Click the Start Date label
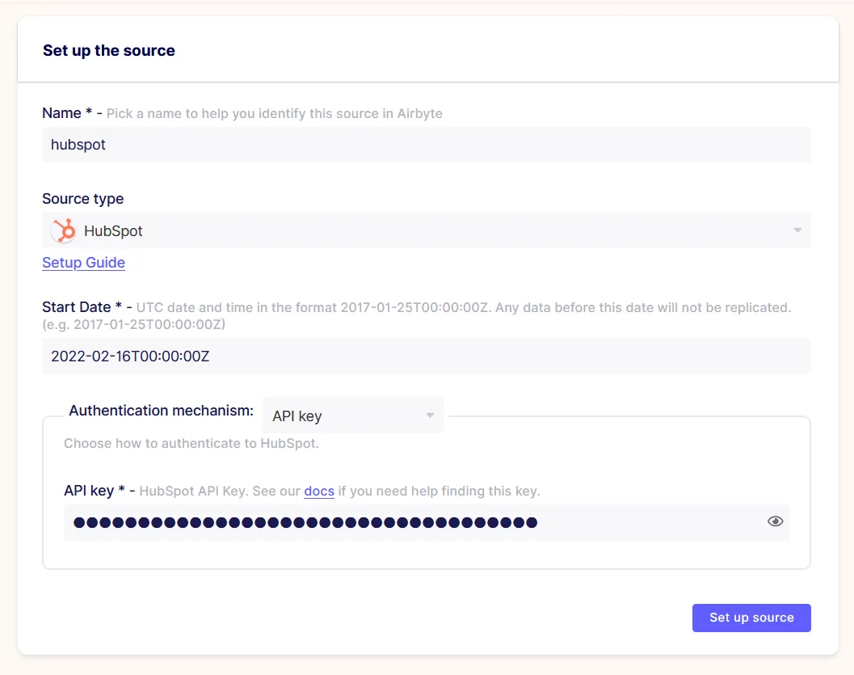The height and width of the screenshot is (675, 854). pos(76,307)
